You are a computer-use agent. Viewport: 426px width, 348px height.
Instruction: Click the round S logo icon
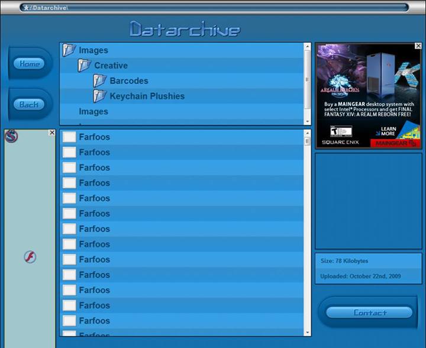[11, 137]
